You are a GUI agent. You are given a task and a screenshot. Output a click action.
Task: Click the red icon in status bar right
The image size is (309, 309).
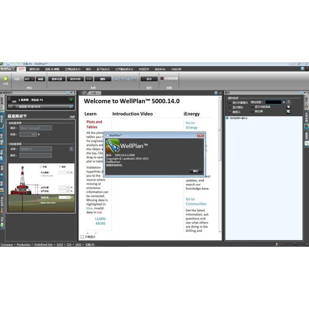pos(277,245)
